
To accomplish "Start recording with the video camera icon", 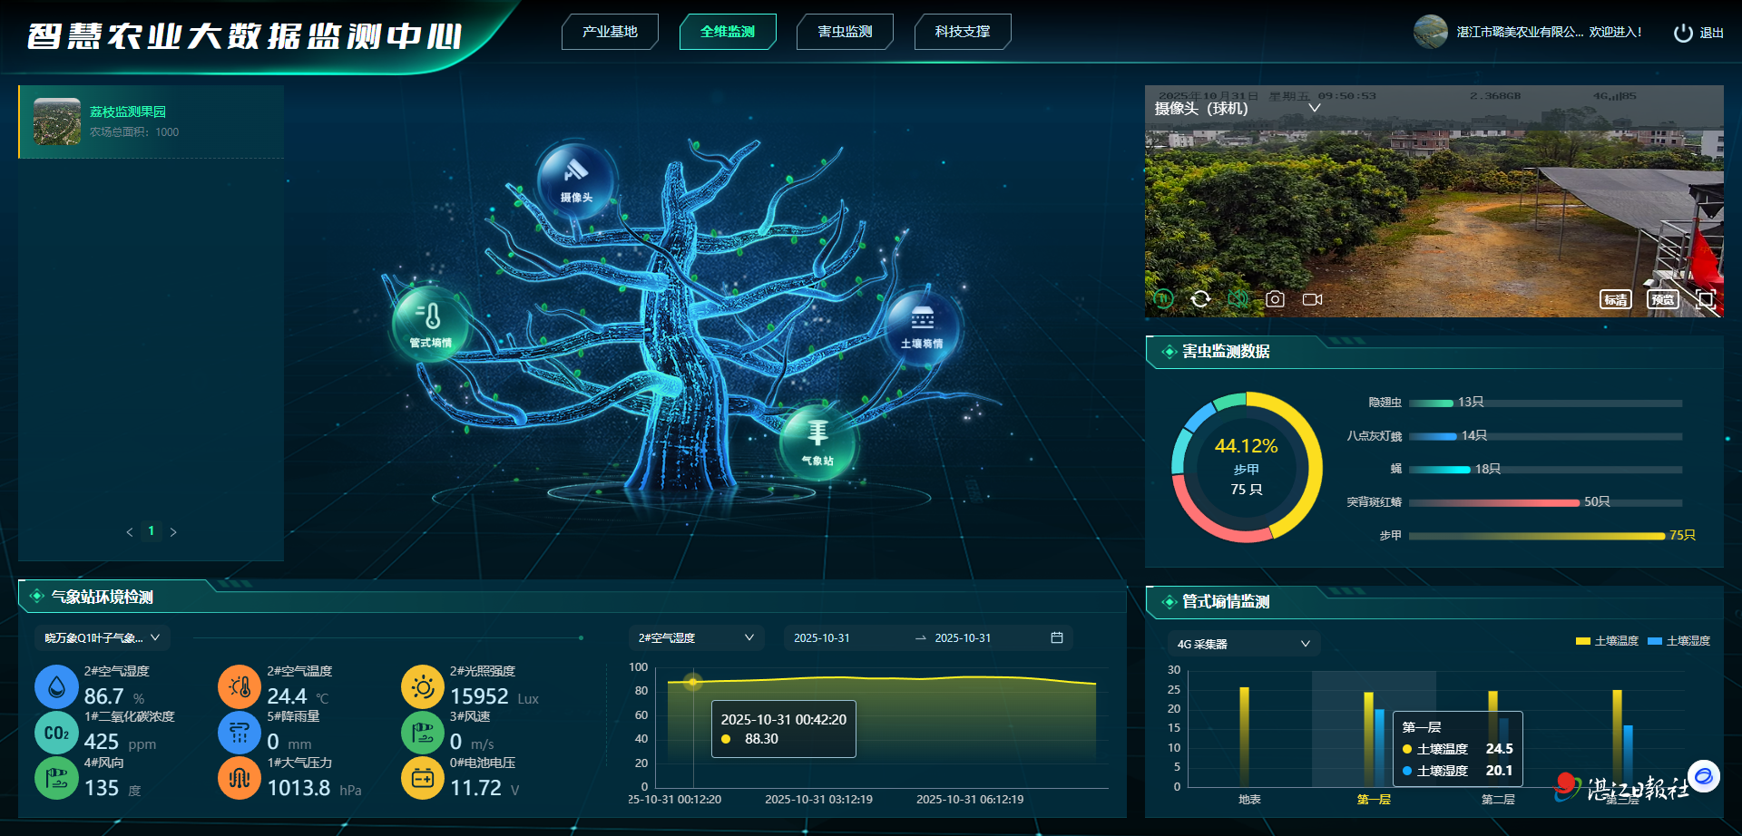I will pyautogui.click(x=1312, y=299).
